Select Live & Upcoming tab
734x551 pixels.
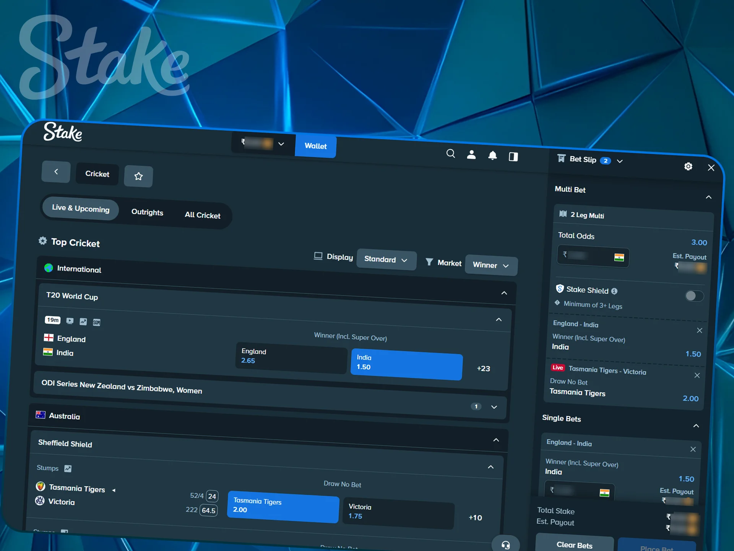pyautogui.click(x=81, y=208)
